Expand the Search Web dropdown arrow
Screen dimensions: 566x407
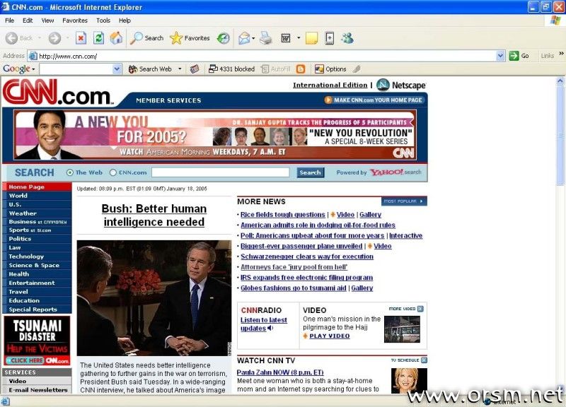click(x=180, y=69)
